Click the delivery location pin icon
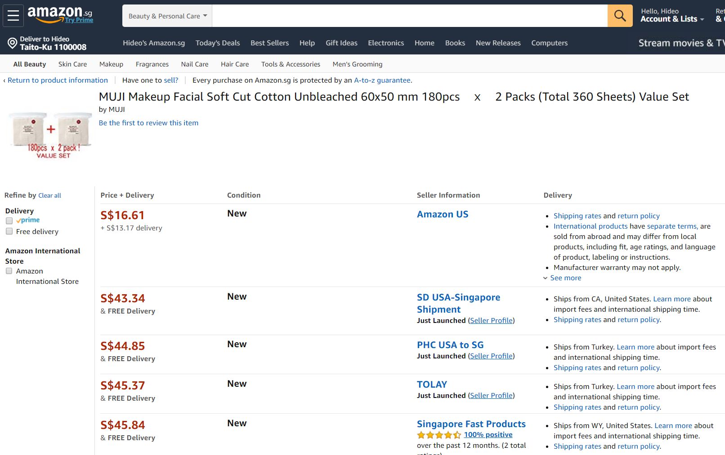Screen dimensions: 725x455 (x=12, y=43)
